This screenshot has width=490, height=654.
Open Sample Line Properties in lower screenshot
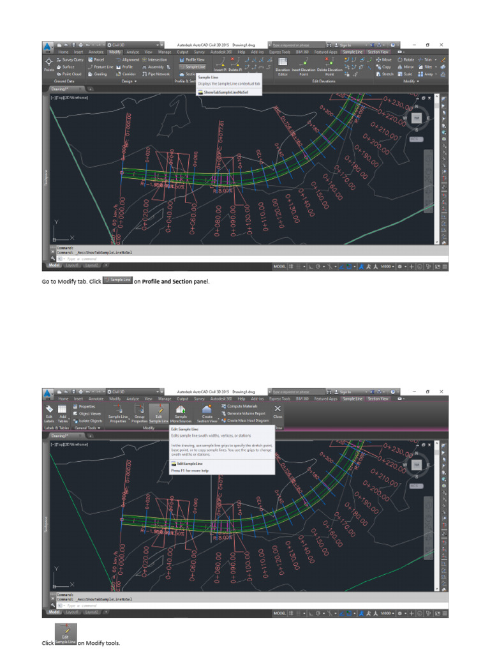tap(118, 413)
